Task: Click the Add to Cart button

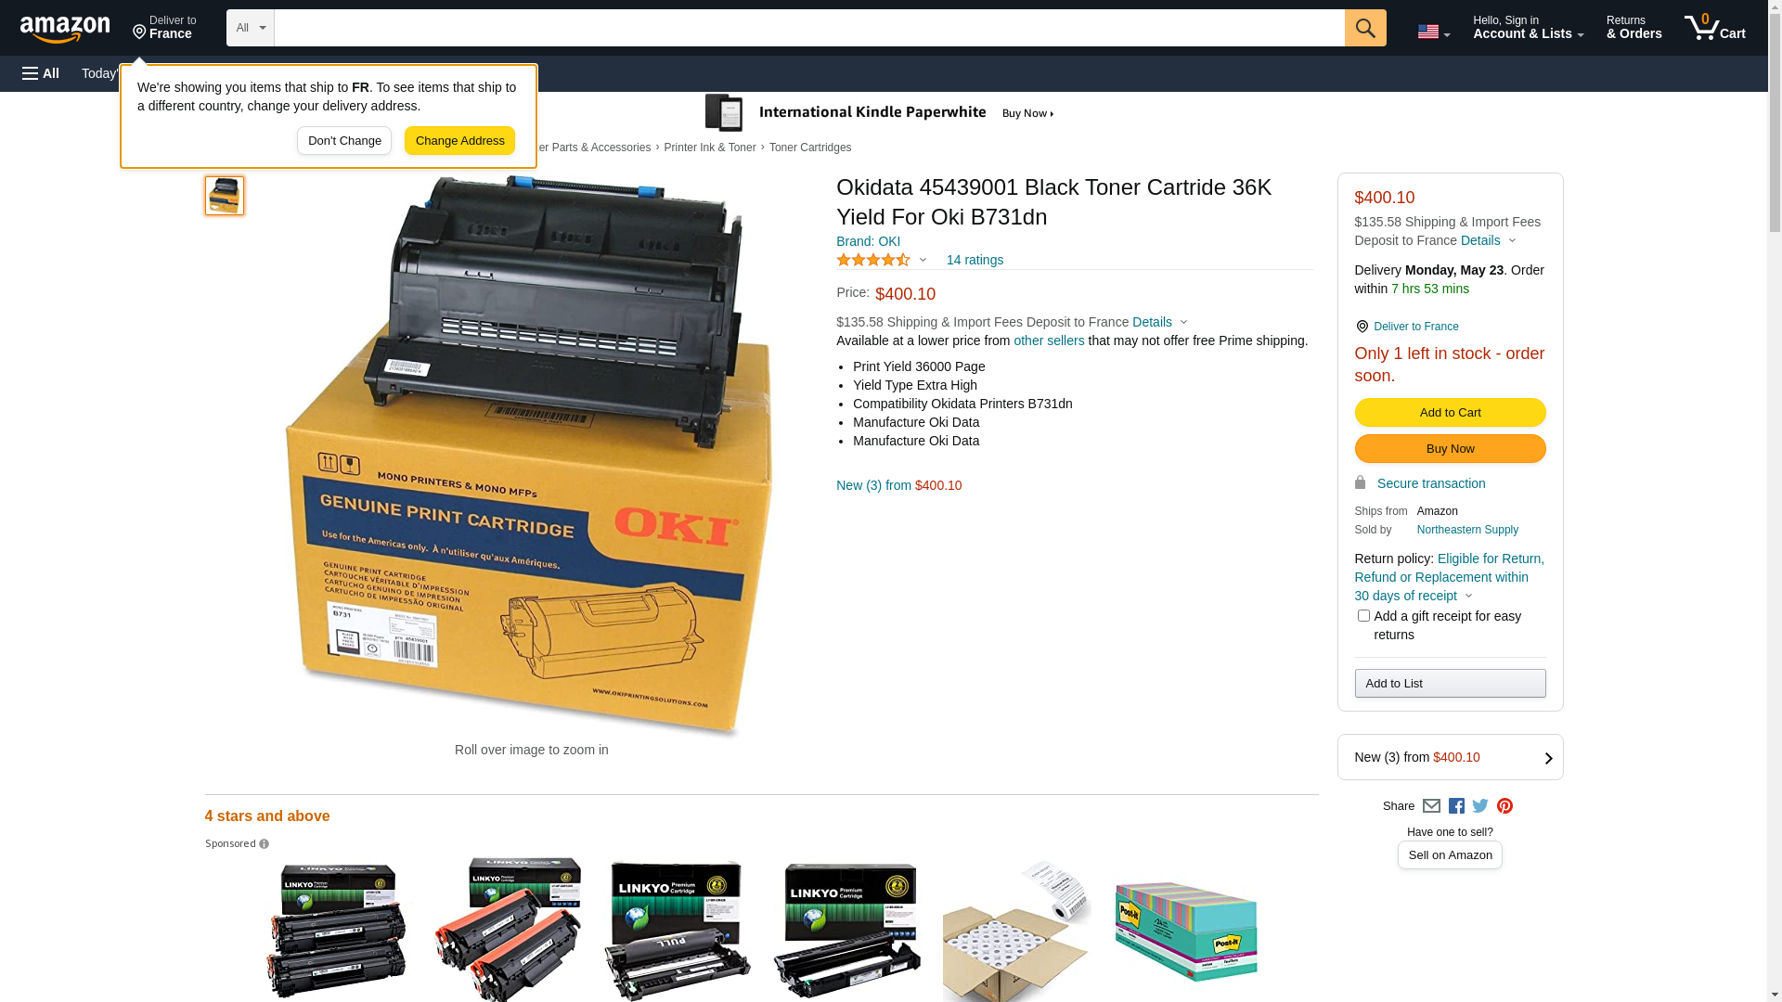Action: tap(1451, 413)
